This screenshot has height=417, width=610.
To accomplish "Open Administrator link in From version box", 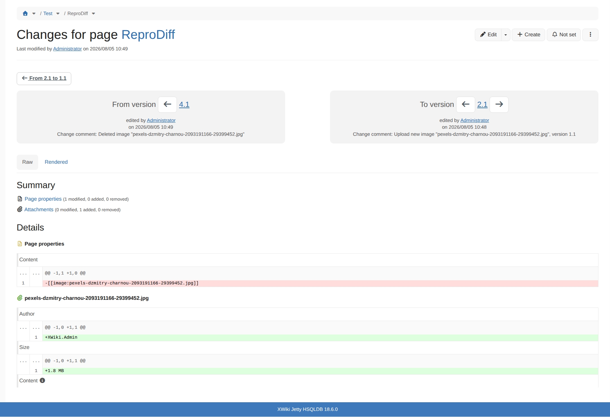I will pos(161,120).
